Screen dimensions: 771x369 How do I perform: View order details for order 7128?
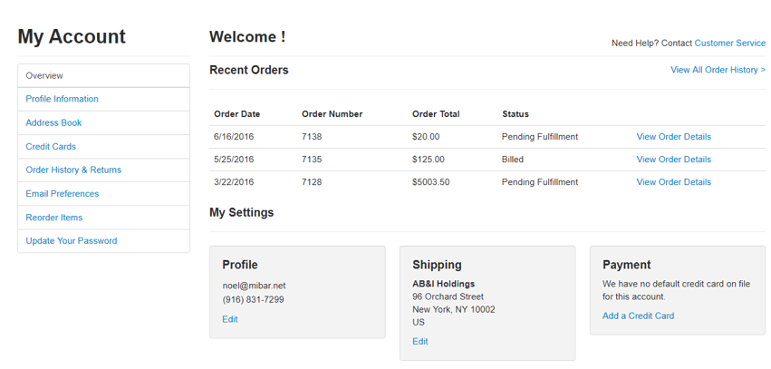(x=674, y=182)
